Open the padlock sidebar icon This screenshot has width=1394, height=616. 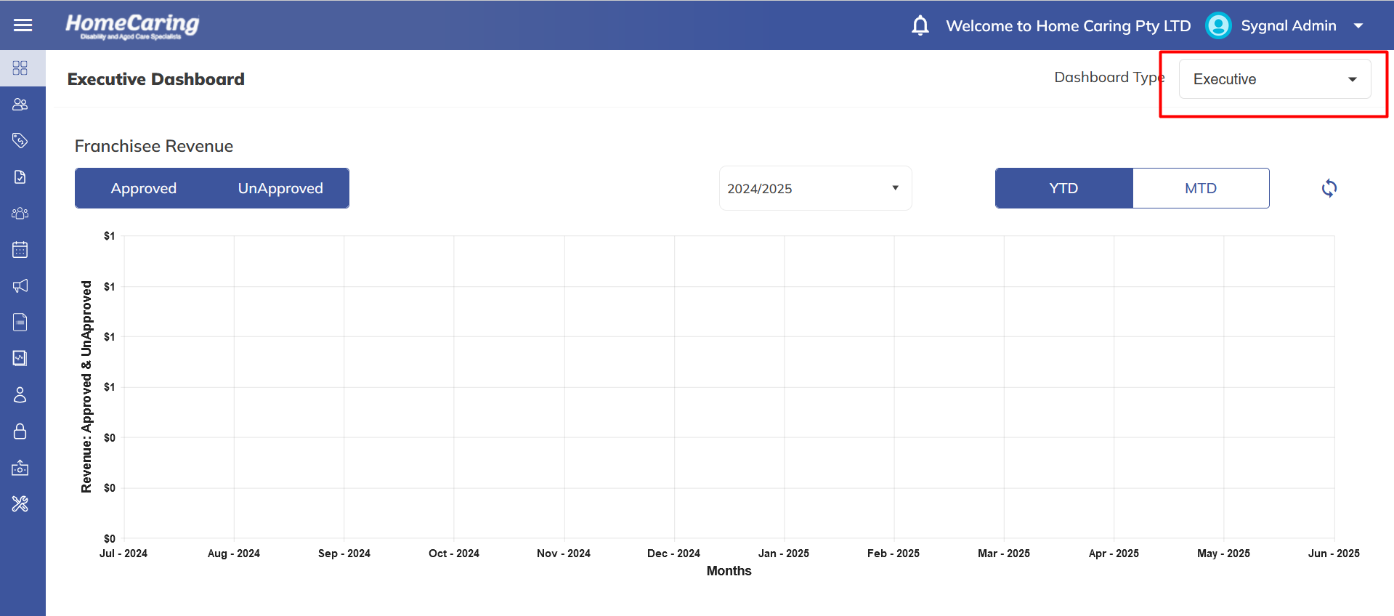20,431
